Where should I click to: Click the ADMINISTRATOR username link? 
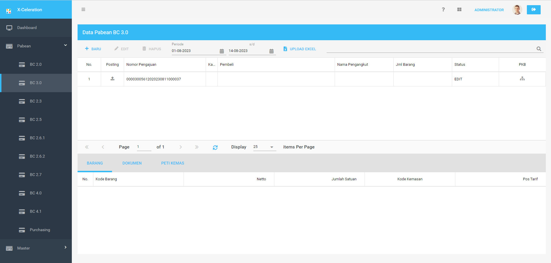pos(489,10)
